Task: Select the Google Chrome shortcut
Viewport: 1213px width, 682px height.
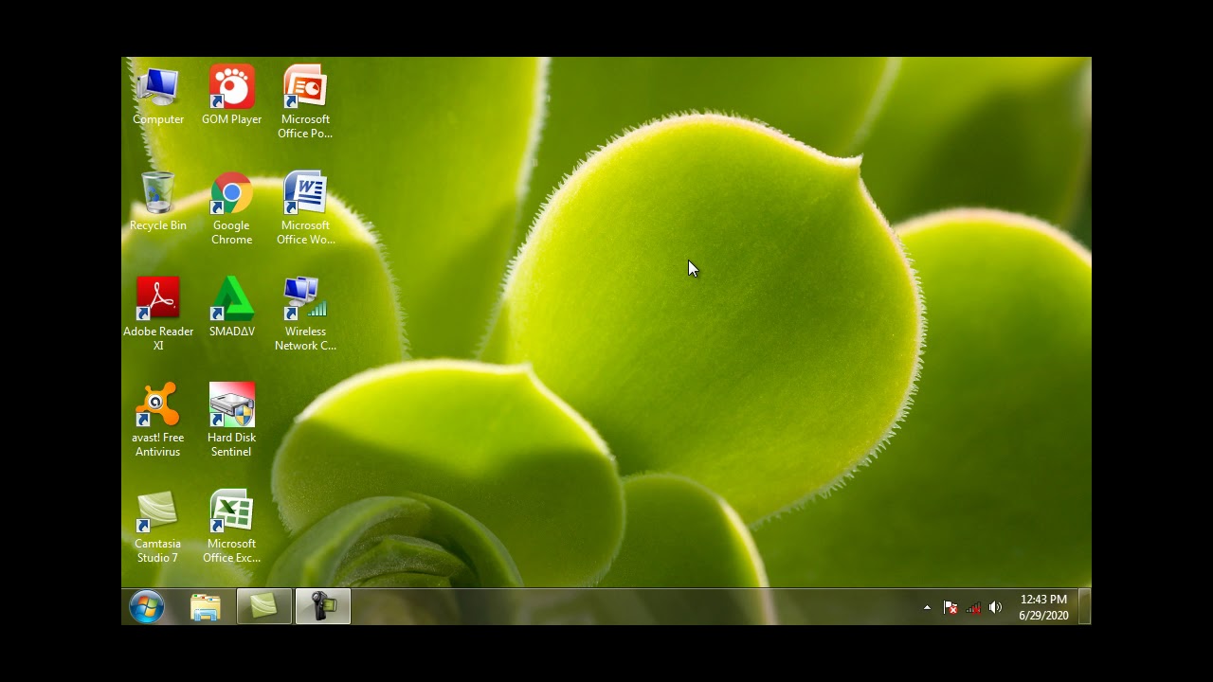Action: pyautogui.click(x=231, y=208)
